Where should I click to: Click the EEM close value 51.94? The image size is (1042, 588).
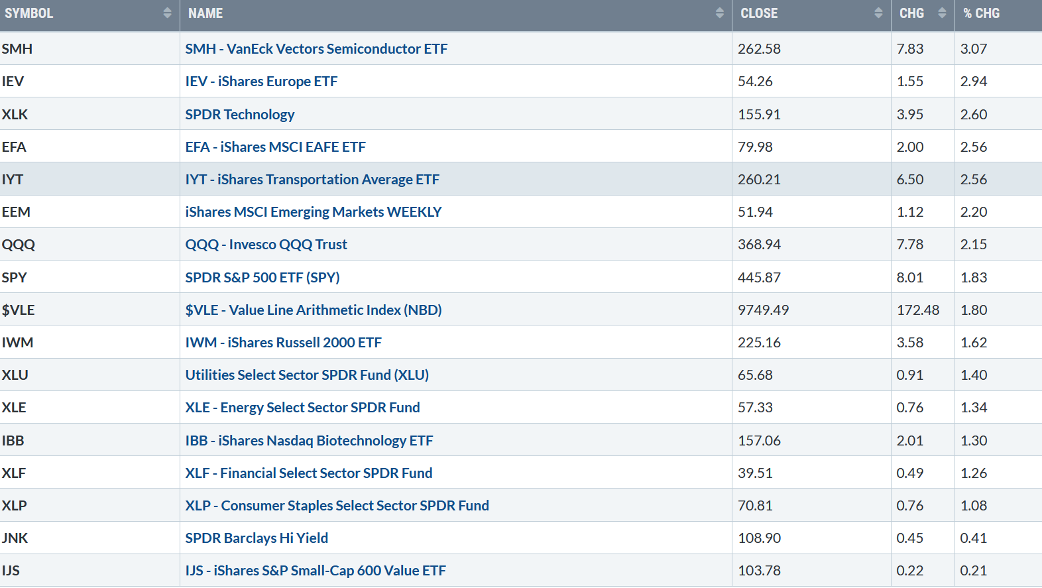coord(756,212)
